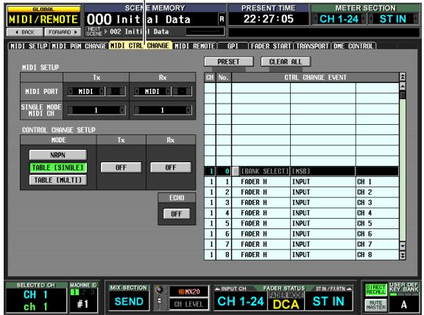
Task: Click the BACK button
Action: pos(25,32)
